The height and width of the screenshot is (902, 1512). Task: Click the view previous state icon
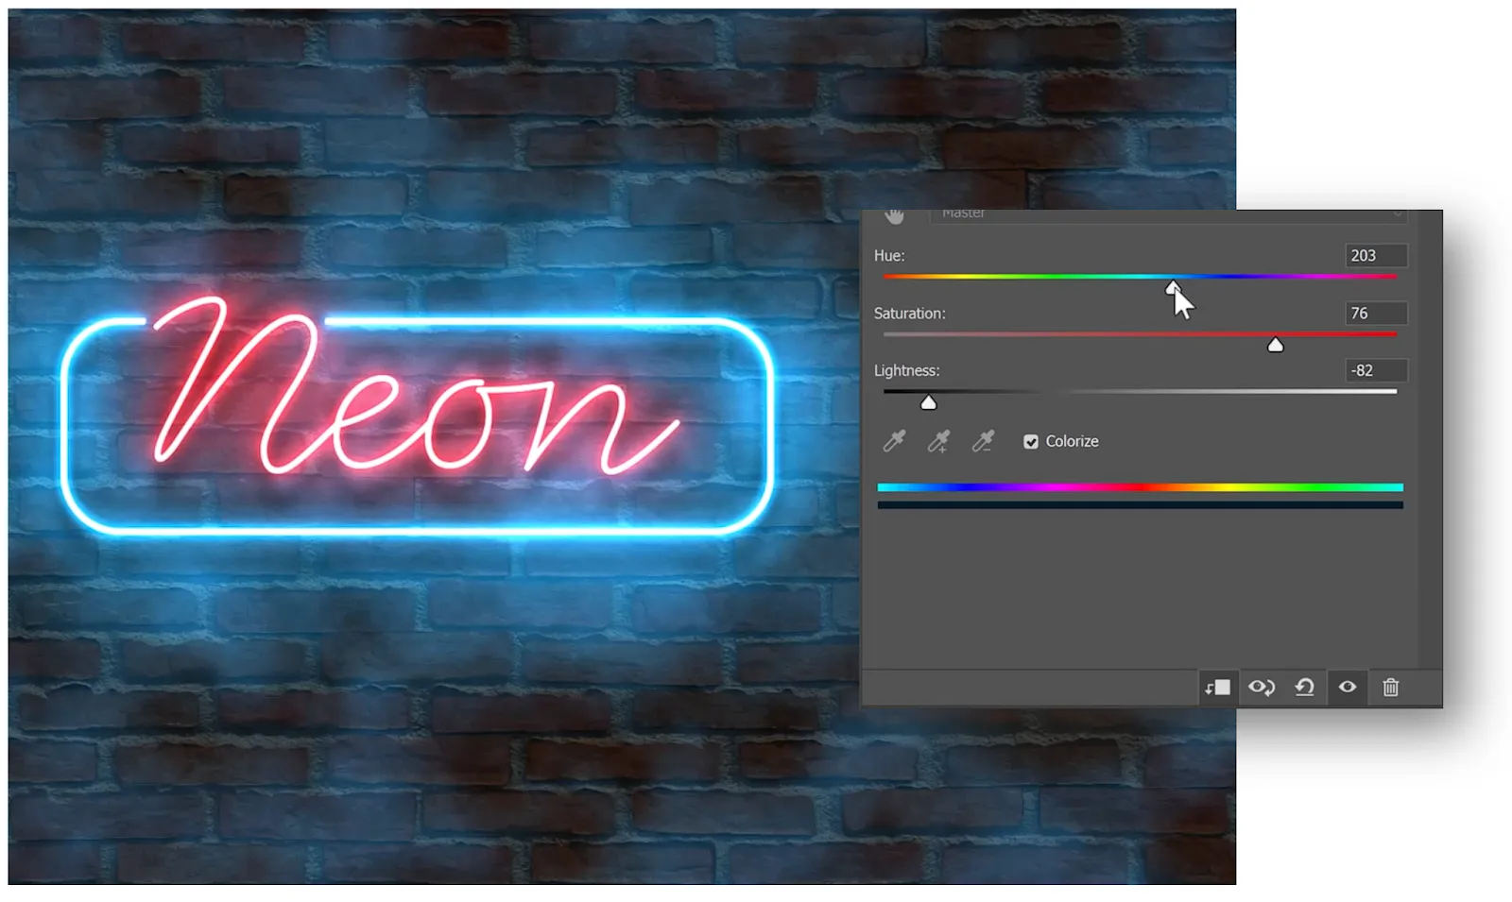click(1261, 688)
